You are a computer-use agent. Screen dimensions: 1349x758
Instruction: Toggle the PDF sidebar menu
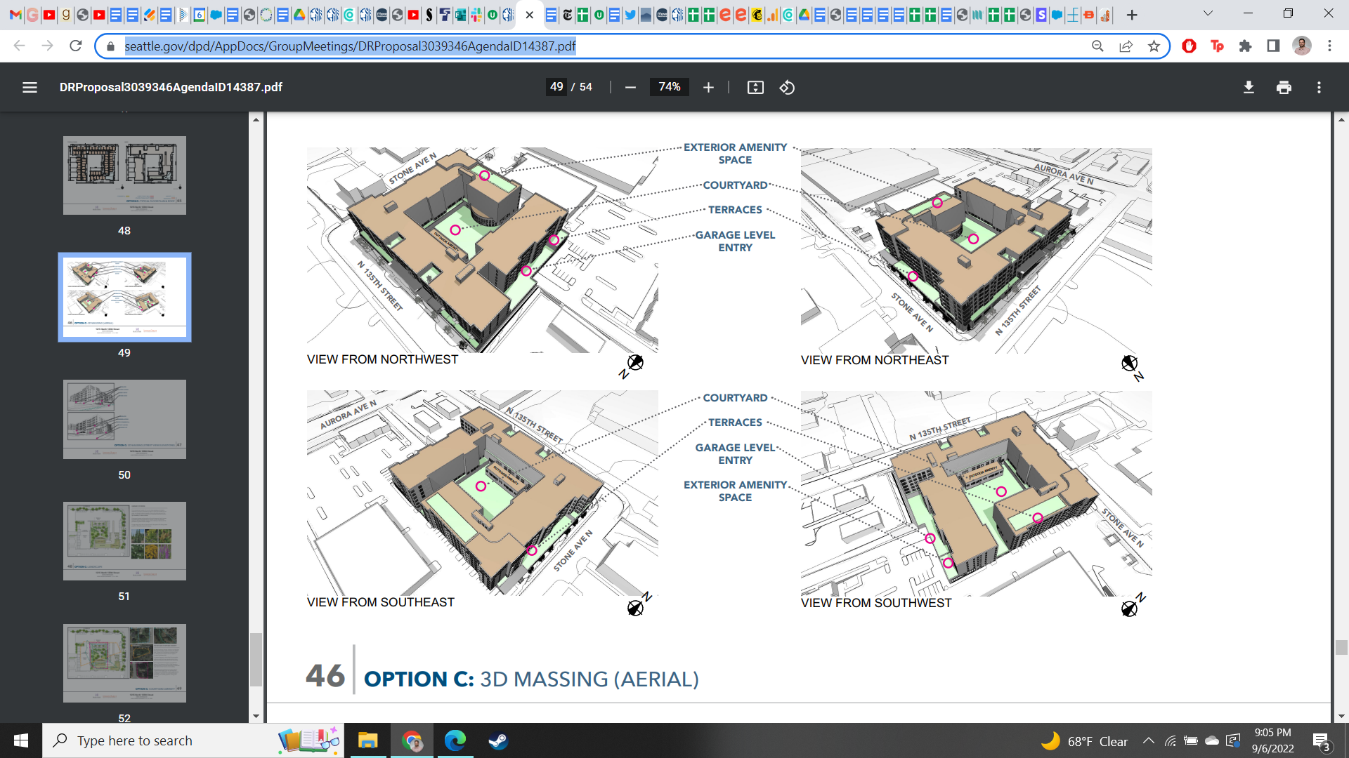pyautogui.click(x=30, y=87)
